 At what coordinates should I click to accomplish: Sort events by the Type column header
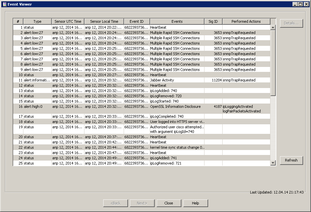pos(37,21)
